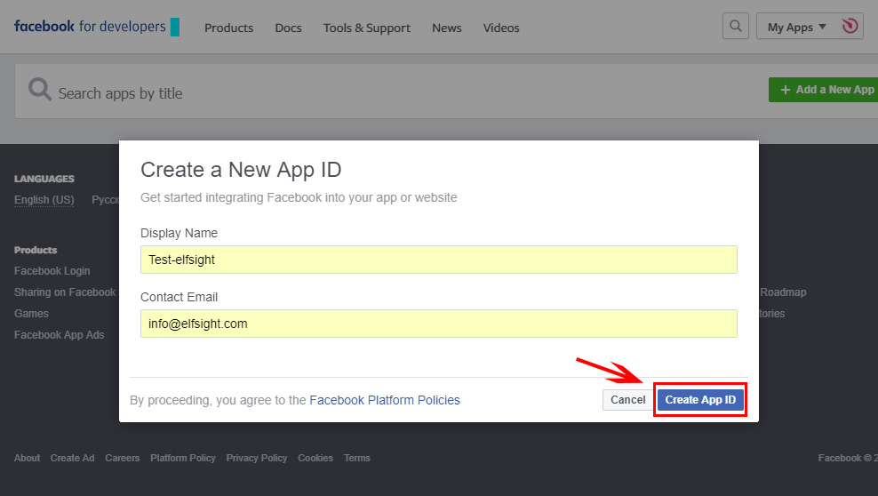Click magnifier icon in apps search bar
The height and width of the screenshot is (496, 878).
tap(40, 90)
